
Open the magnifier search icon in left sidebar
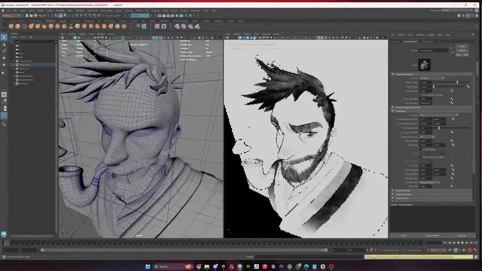coord(4,124)
